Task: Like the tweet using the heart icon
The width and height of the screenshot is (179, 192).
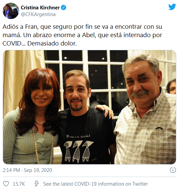Action: tap(6, 184)
